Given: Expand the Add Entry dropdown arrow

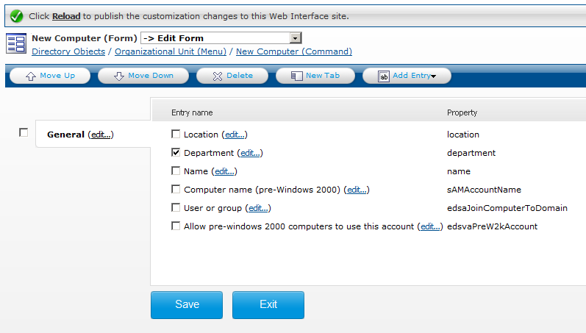Looking at the screenshot, I should click(x=434, y=76).
